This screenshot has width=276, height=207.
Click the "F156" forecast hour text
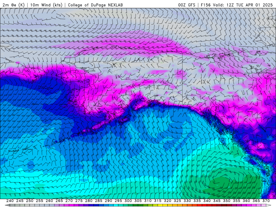pos(206,5)
